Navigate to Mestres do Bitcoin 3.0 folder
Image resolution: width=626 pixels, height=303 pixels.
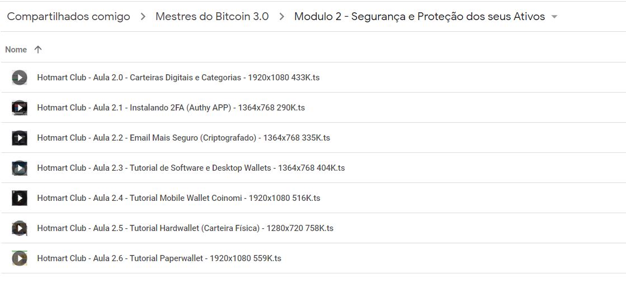tap(212, 17)
